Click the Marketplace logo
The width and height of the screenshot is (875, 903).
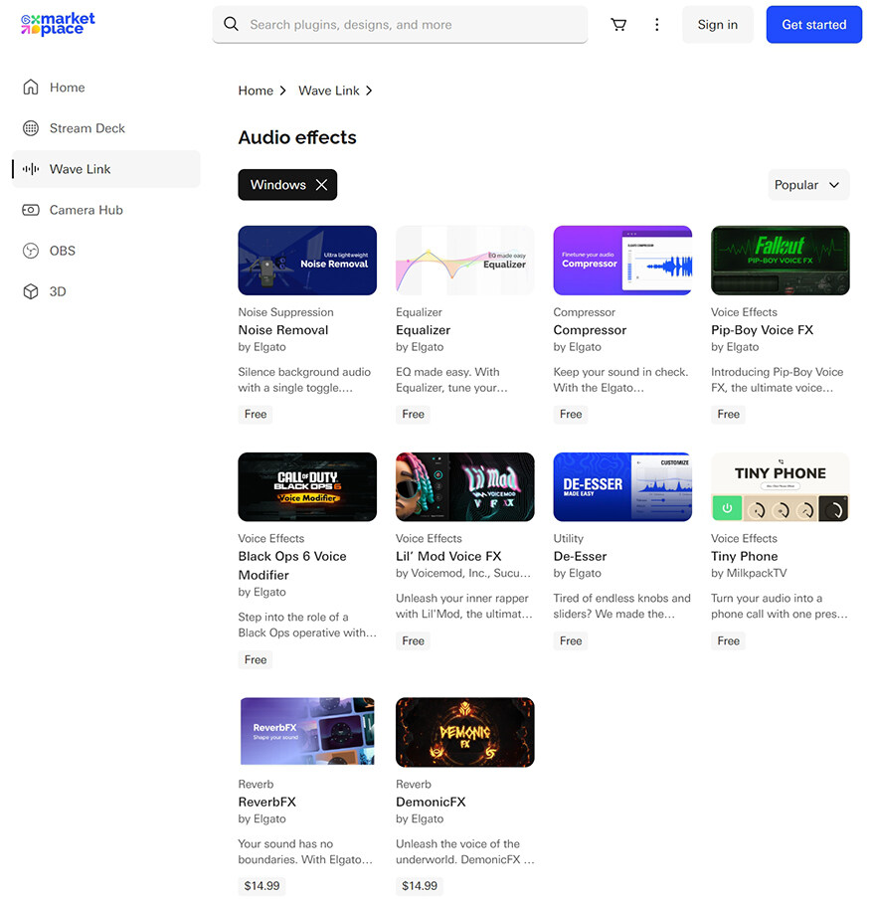[57, 24]
